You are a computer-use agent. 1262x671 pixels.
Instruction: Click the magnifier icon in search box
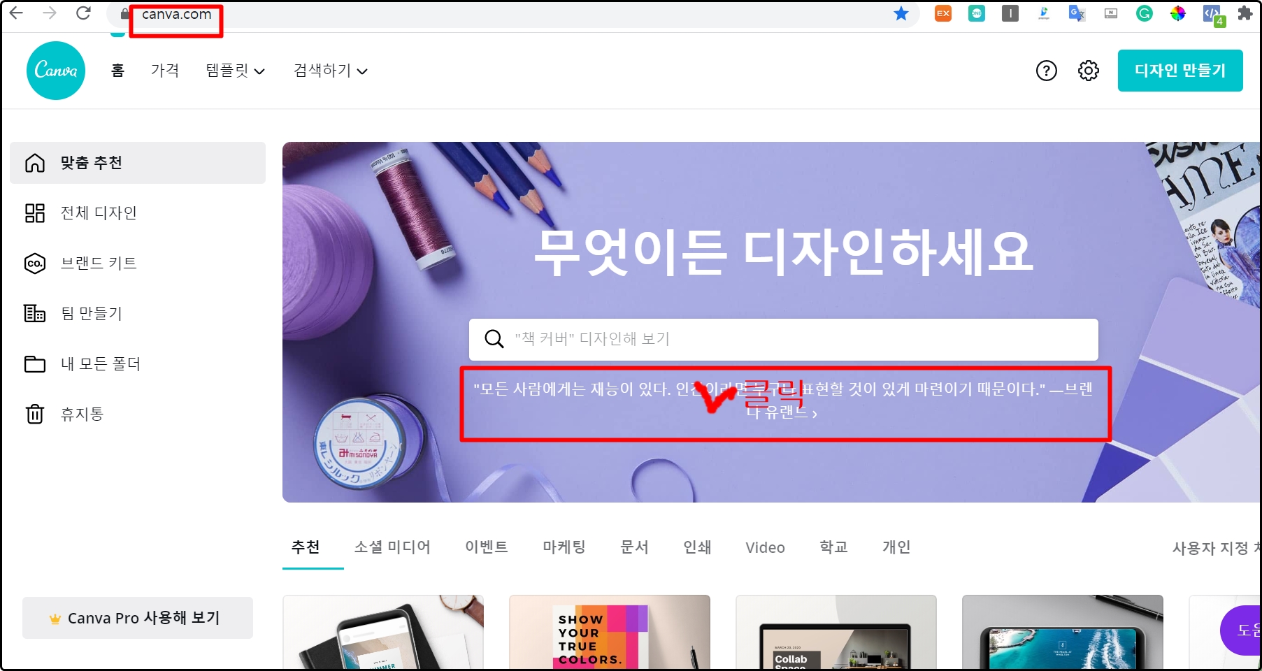[x=494, y=339]
